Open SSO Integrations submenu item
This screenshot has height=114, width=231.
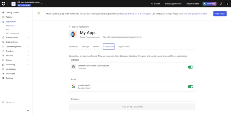[12, 33]
